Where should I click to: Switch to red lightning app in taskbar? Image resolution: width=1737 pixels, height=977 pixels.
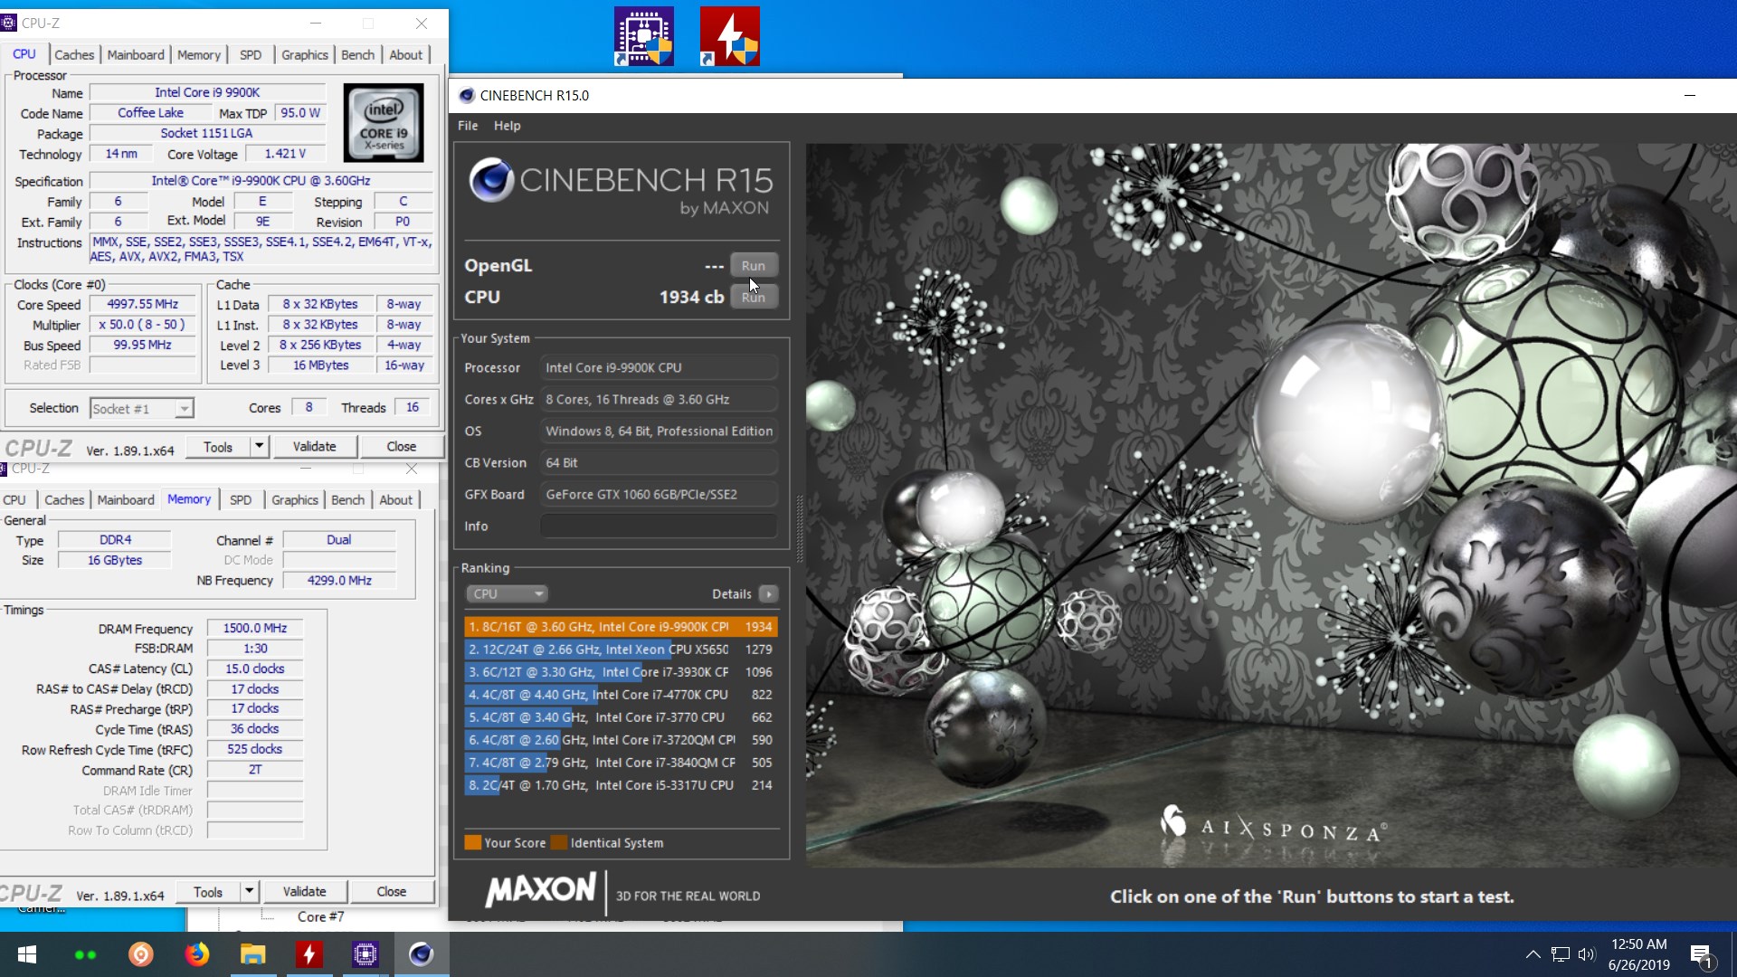pos(309,954)
